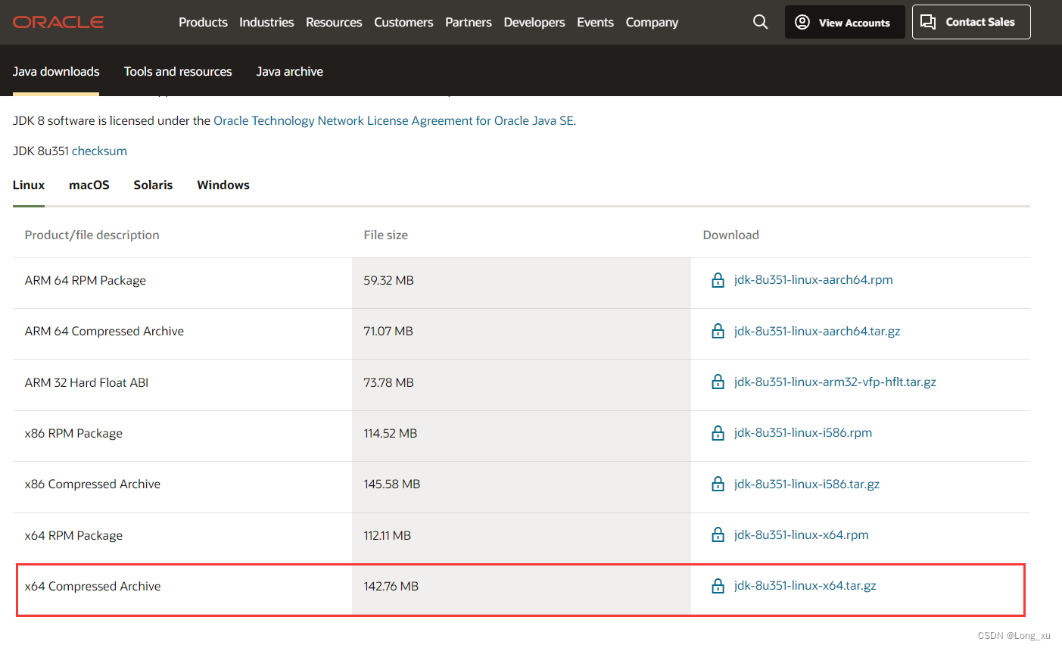Screen dimensions: 1062x648
Task: Click the ARM 64 RPM Package description
Action: [x=86, y=280]
